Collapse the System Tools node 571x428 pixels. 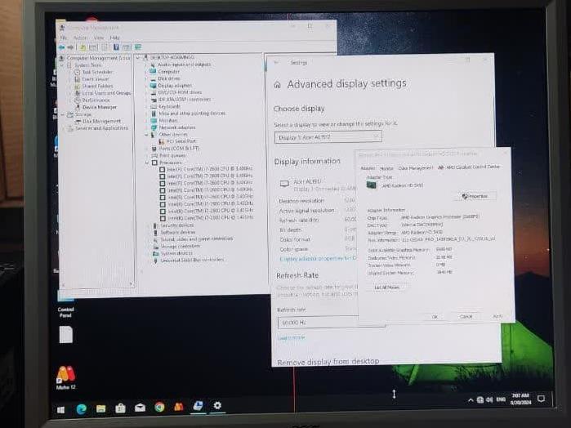(x=62, y=65)
